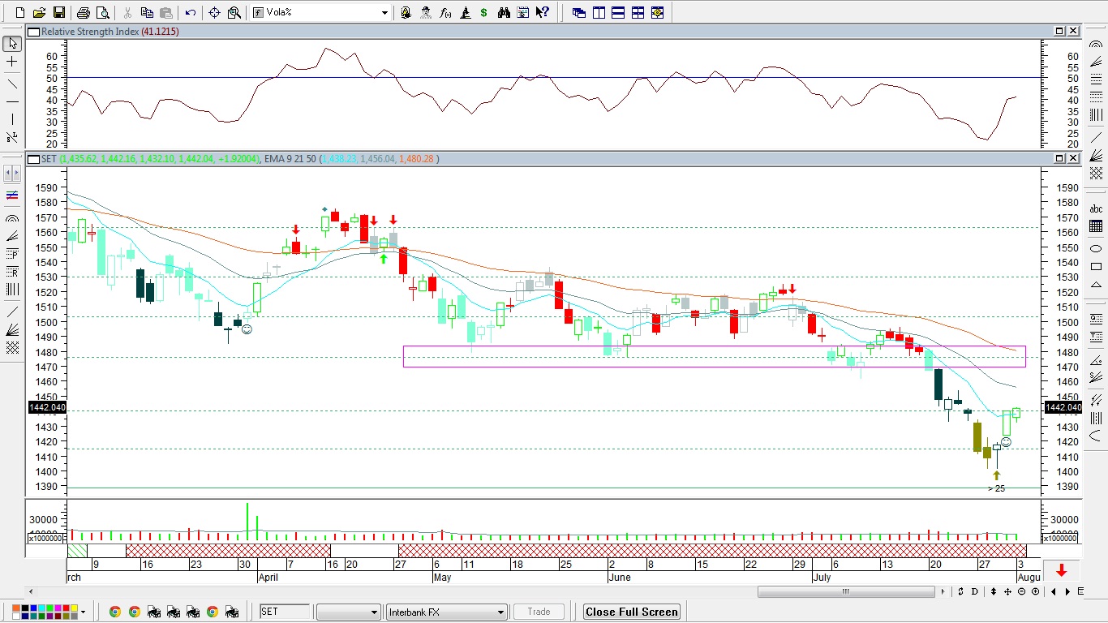1108x623 pixels.
Task: Click first Chrome icon in bottom toolbar
Action: pyautogui.click(x=115, y=612)
